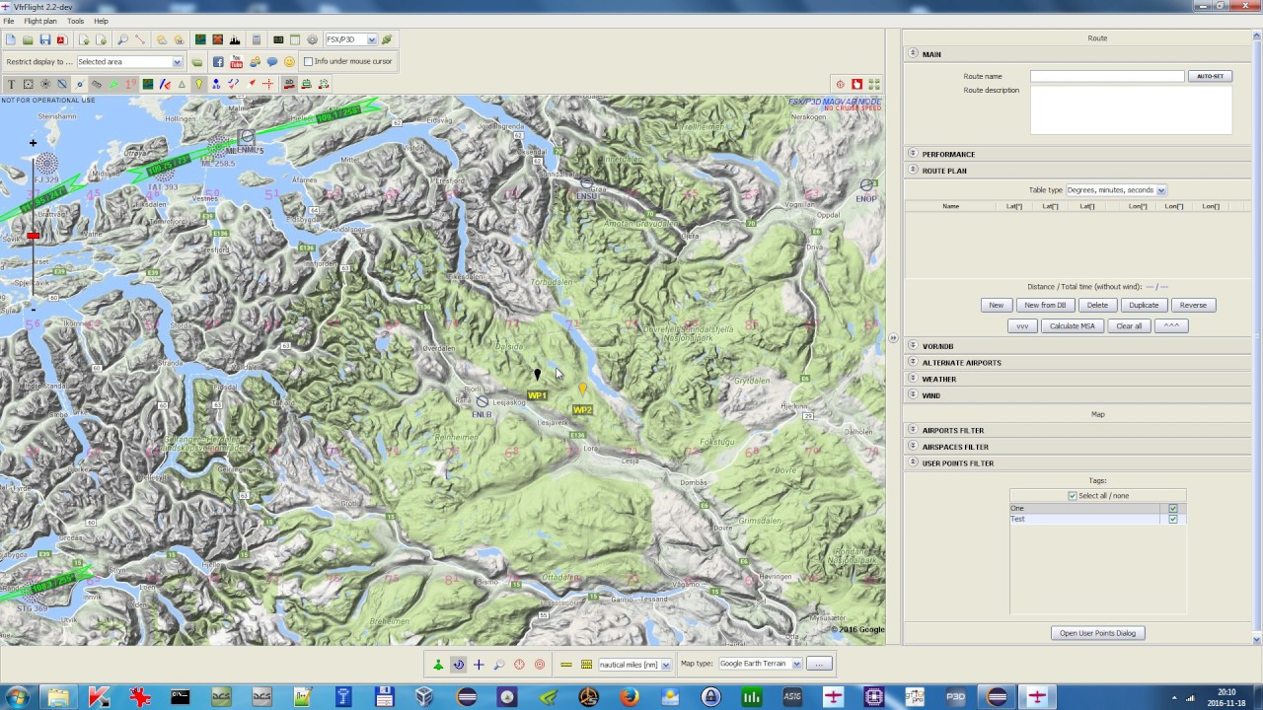The width and height of the screenshot is (1263, 710).
Task: Open Firefox from the Windows taskbar
Action: coord(629,697)
